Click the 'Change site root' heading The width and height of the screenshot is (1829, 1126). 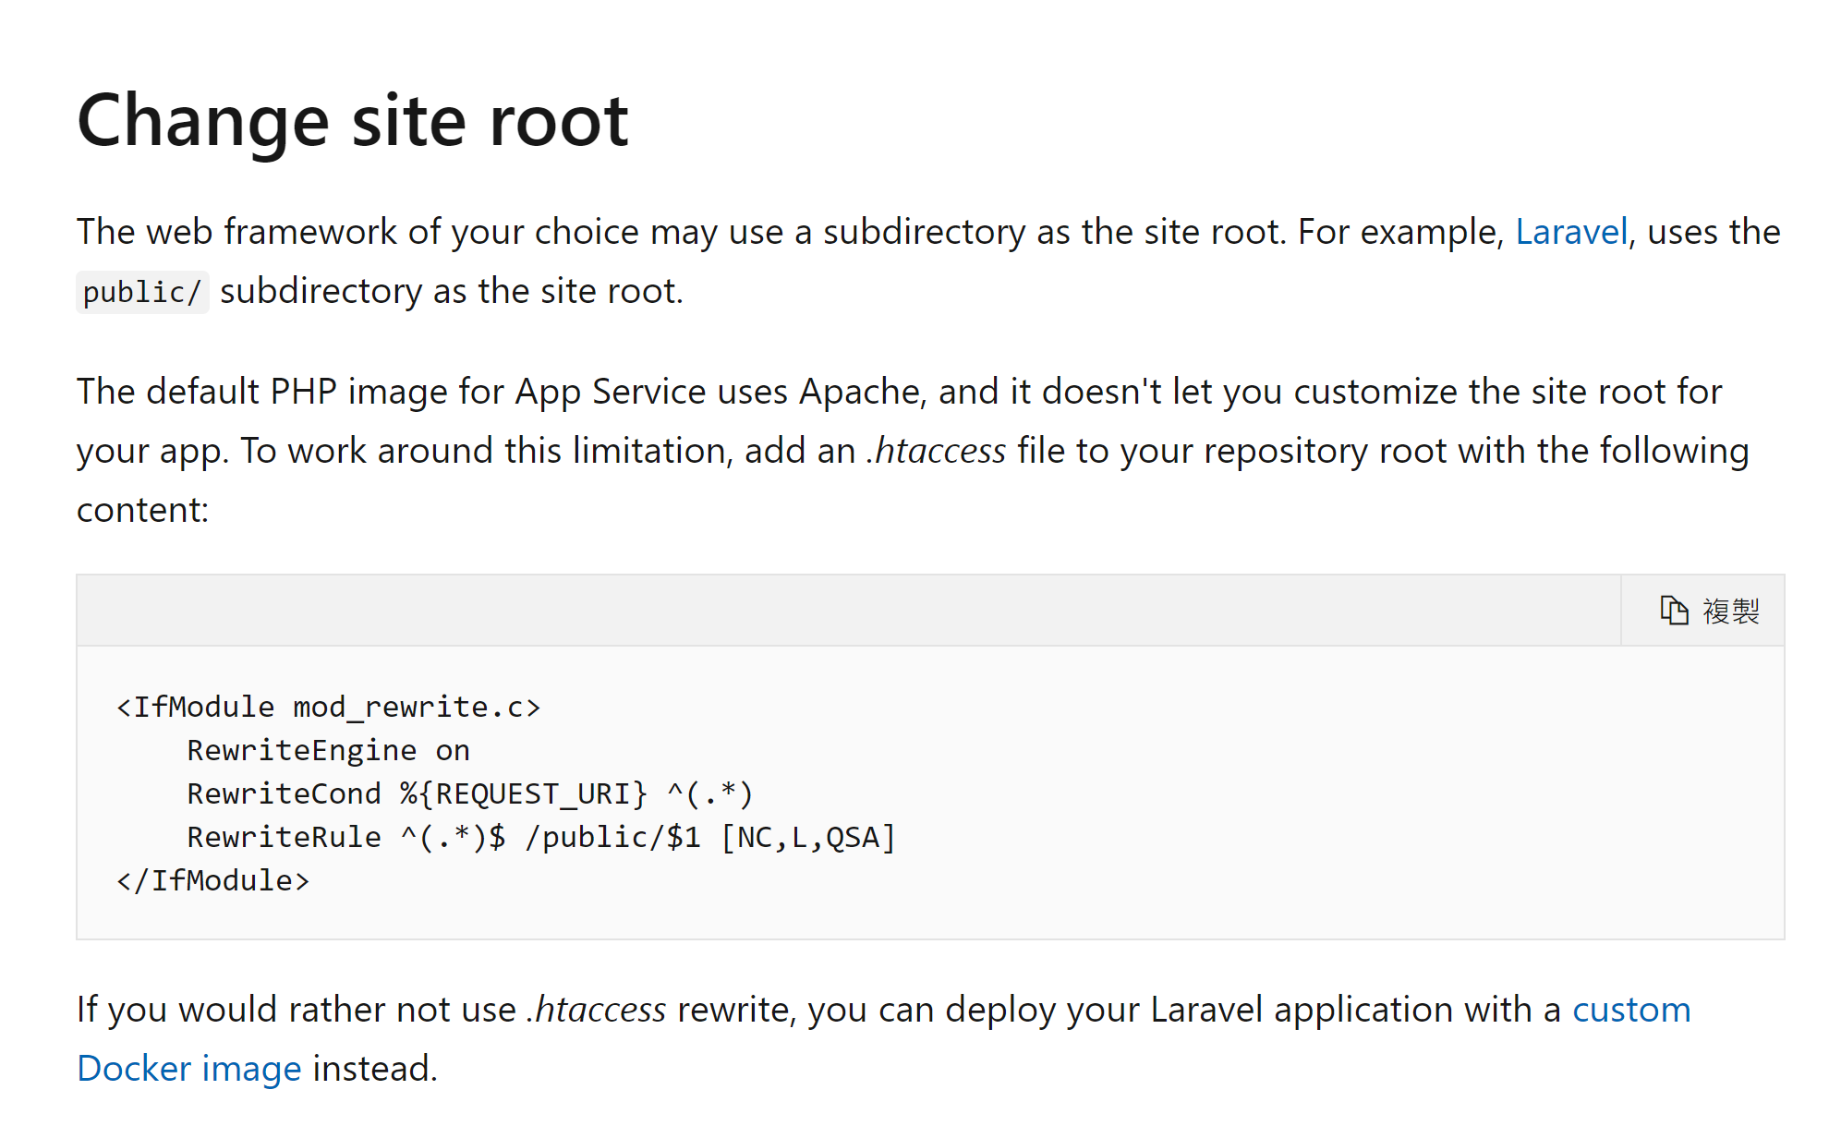352,120
